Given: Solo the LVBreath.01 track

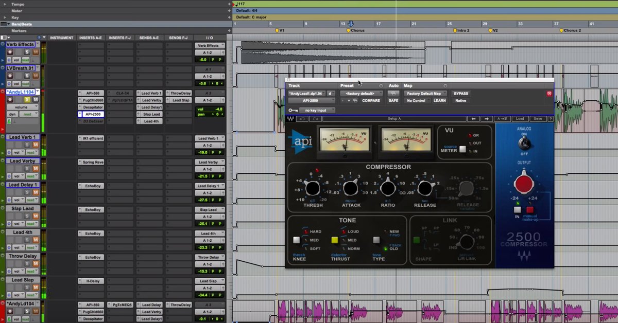Looking at the screenshot, I should 27,76.
